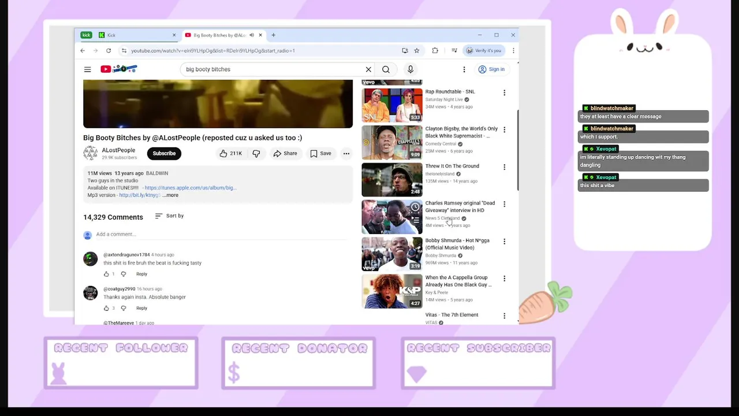Subscribe to ALostPeople channel

[x=164, y=154]
